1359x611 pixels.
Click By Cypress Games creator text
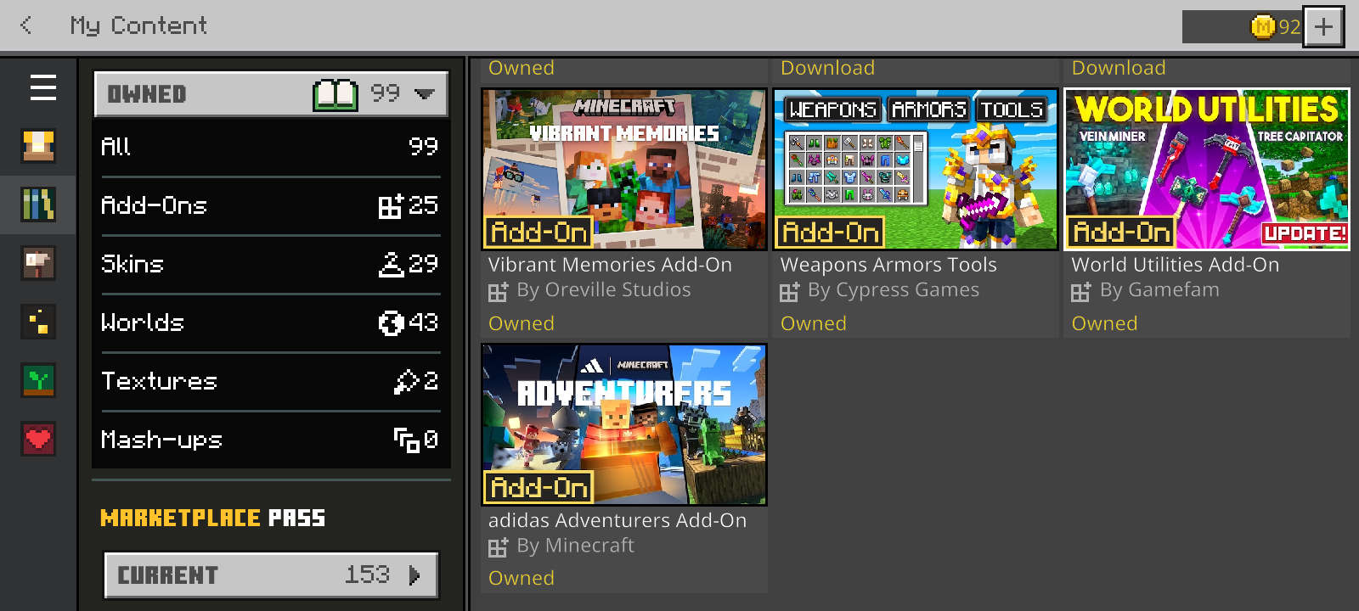(x=894, y=290)
